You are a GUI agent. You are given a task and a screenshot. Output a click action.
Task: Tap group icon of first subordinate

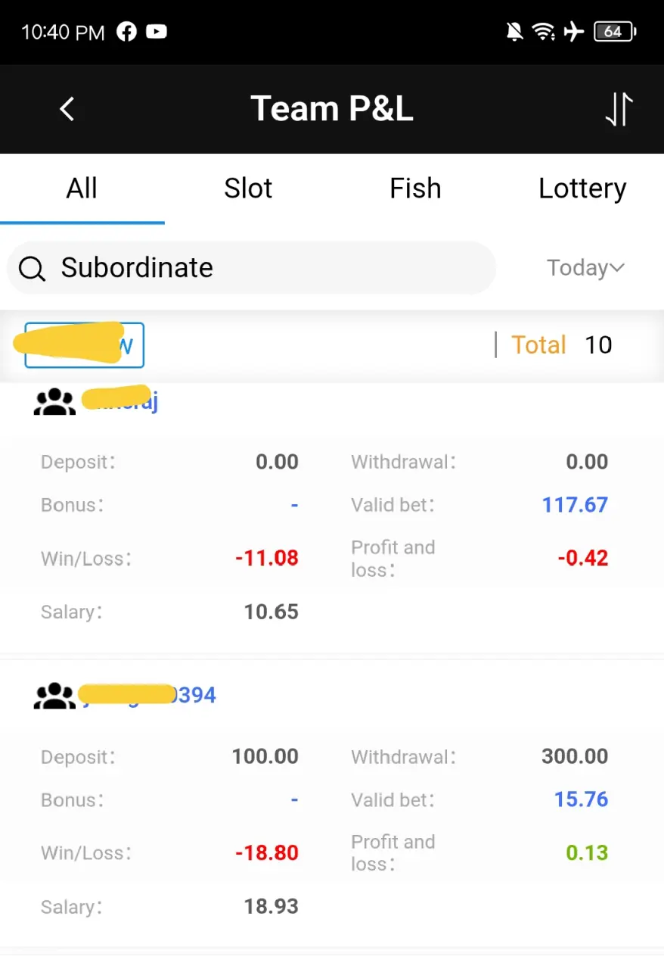click(x=54, y=401)
